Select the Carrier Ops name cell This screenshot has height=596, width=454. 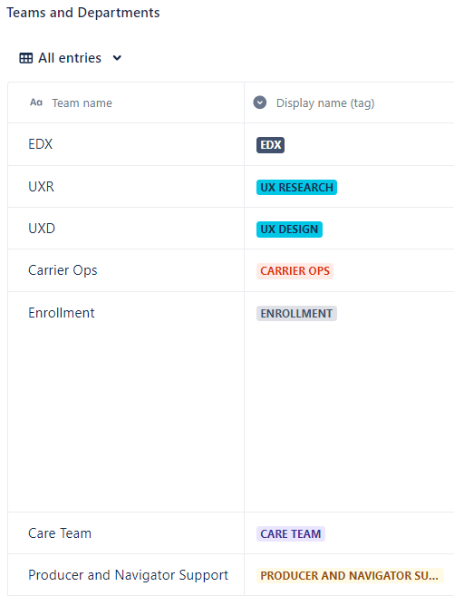[126, 270]
